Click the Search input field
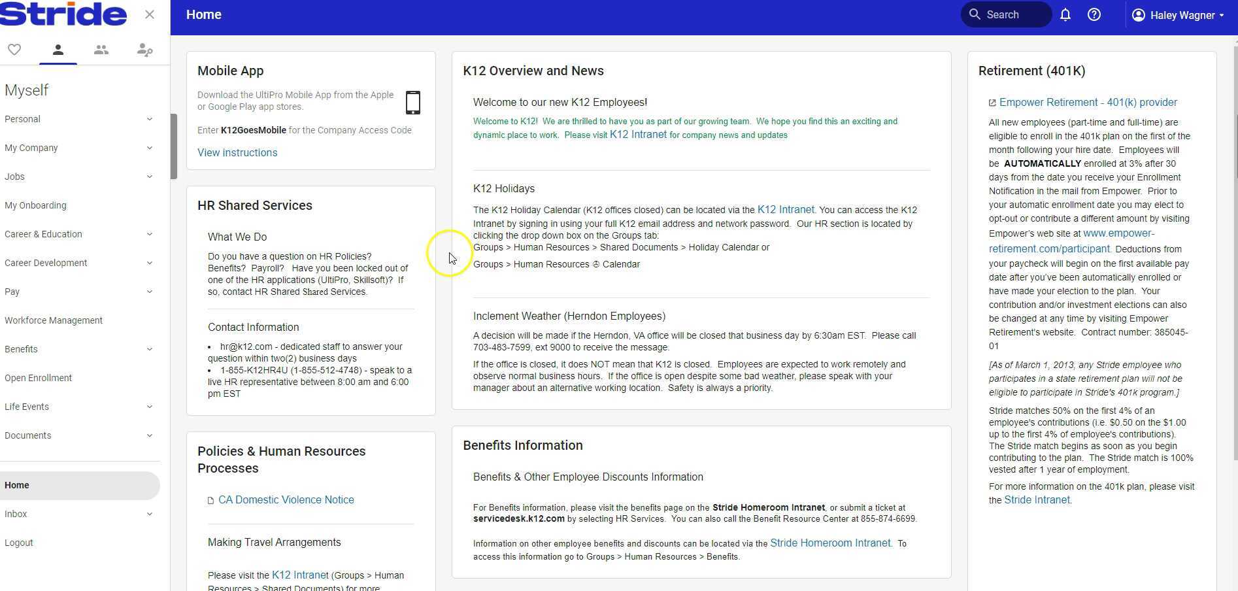The height and width of the screenshot is (591, 1238). click(x=1006, y=14)
